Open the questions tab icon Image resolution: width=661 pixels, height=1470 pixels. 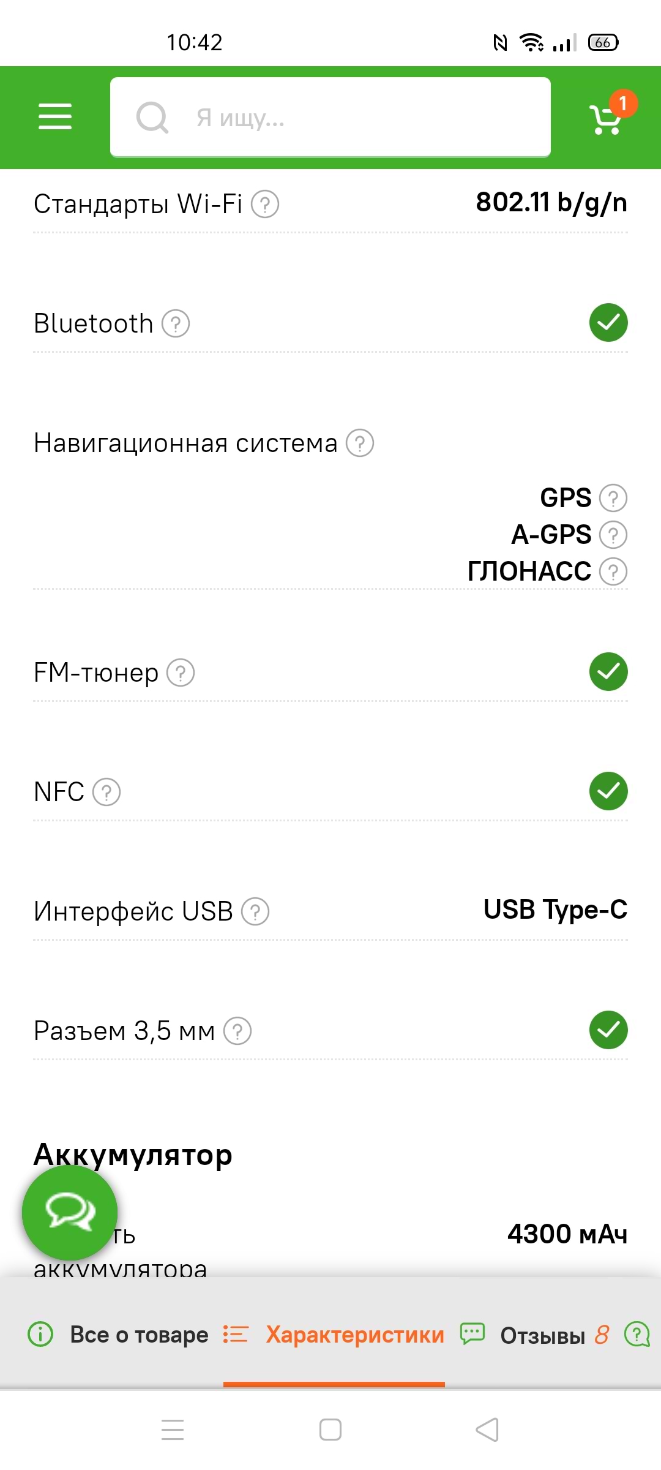637,1334
